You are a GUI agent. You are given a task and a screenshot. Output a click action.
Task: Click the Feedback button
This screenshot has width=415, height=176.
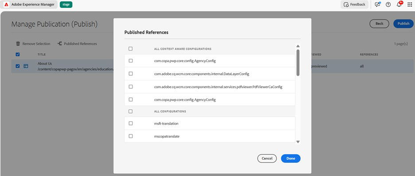354,4
